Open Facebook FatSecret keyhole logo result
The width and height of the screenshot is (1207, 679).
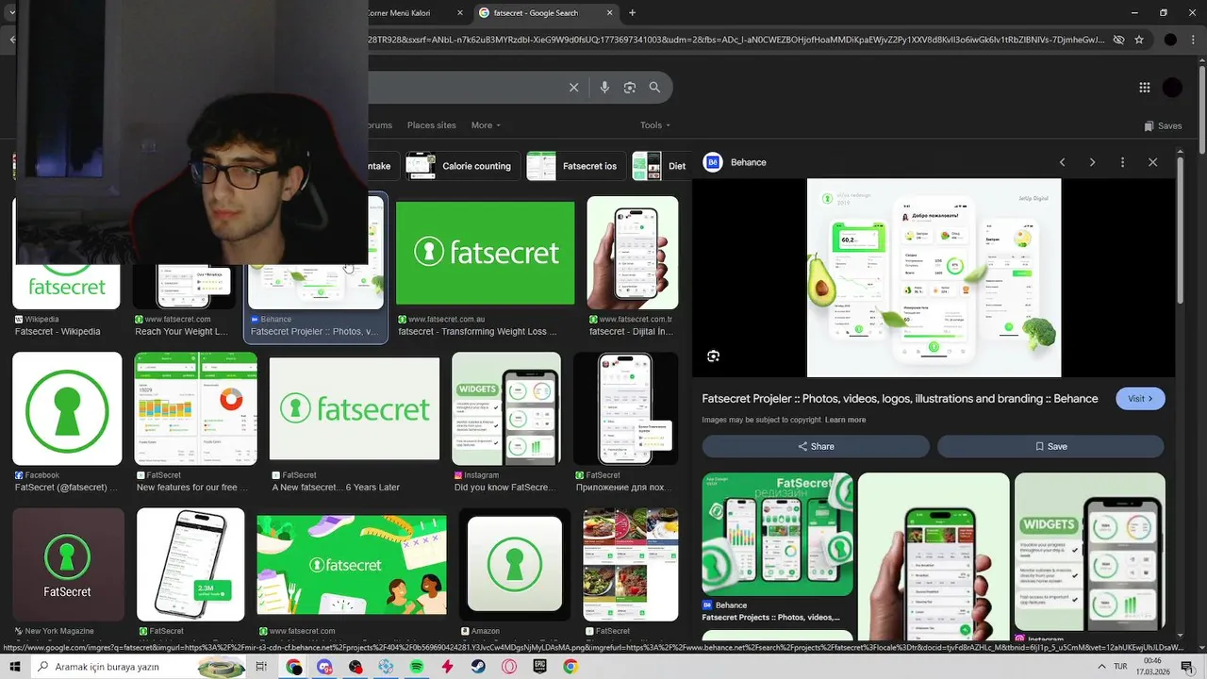[x=67, y=408]
